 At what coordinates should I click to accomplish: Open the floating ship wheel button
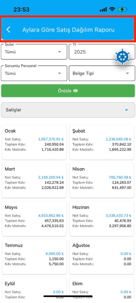[122, 57]
